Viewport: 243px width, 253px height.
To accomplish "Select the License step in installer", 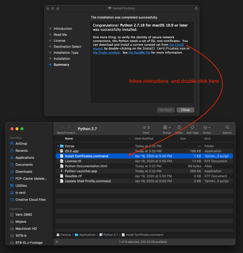I will pyautogui.click(x=59, y=40).
